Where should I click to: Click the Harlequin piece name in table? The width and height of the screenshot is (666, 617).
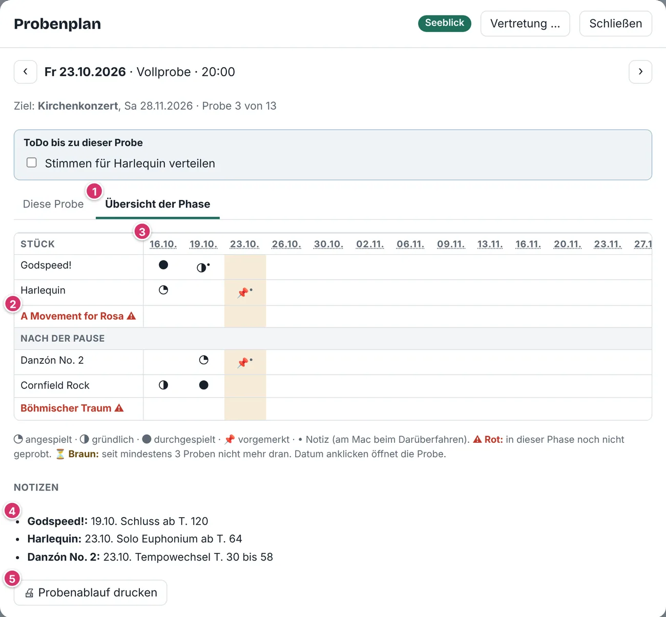pos(43,290)
